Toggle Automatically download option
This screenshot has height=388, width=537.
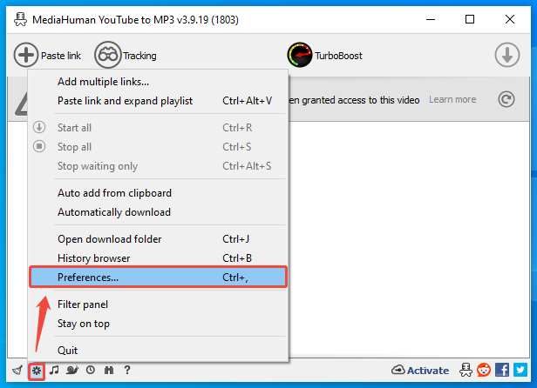[159, 212]
